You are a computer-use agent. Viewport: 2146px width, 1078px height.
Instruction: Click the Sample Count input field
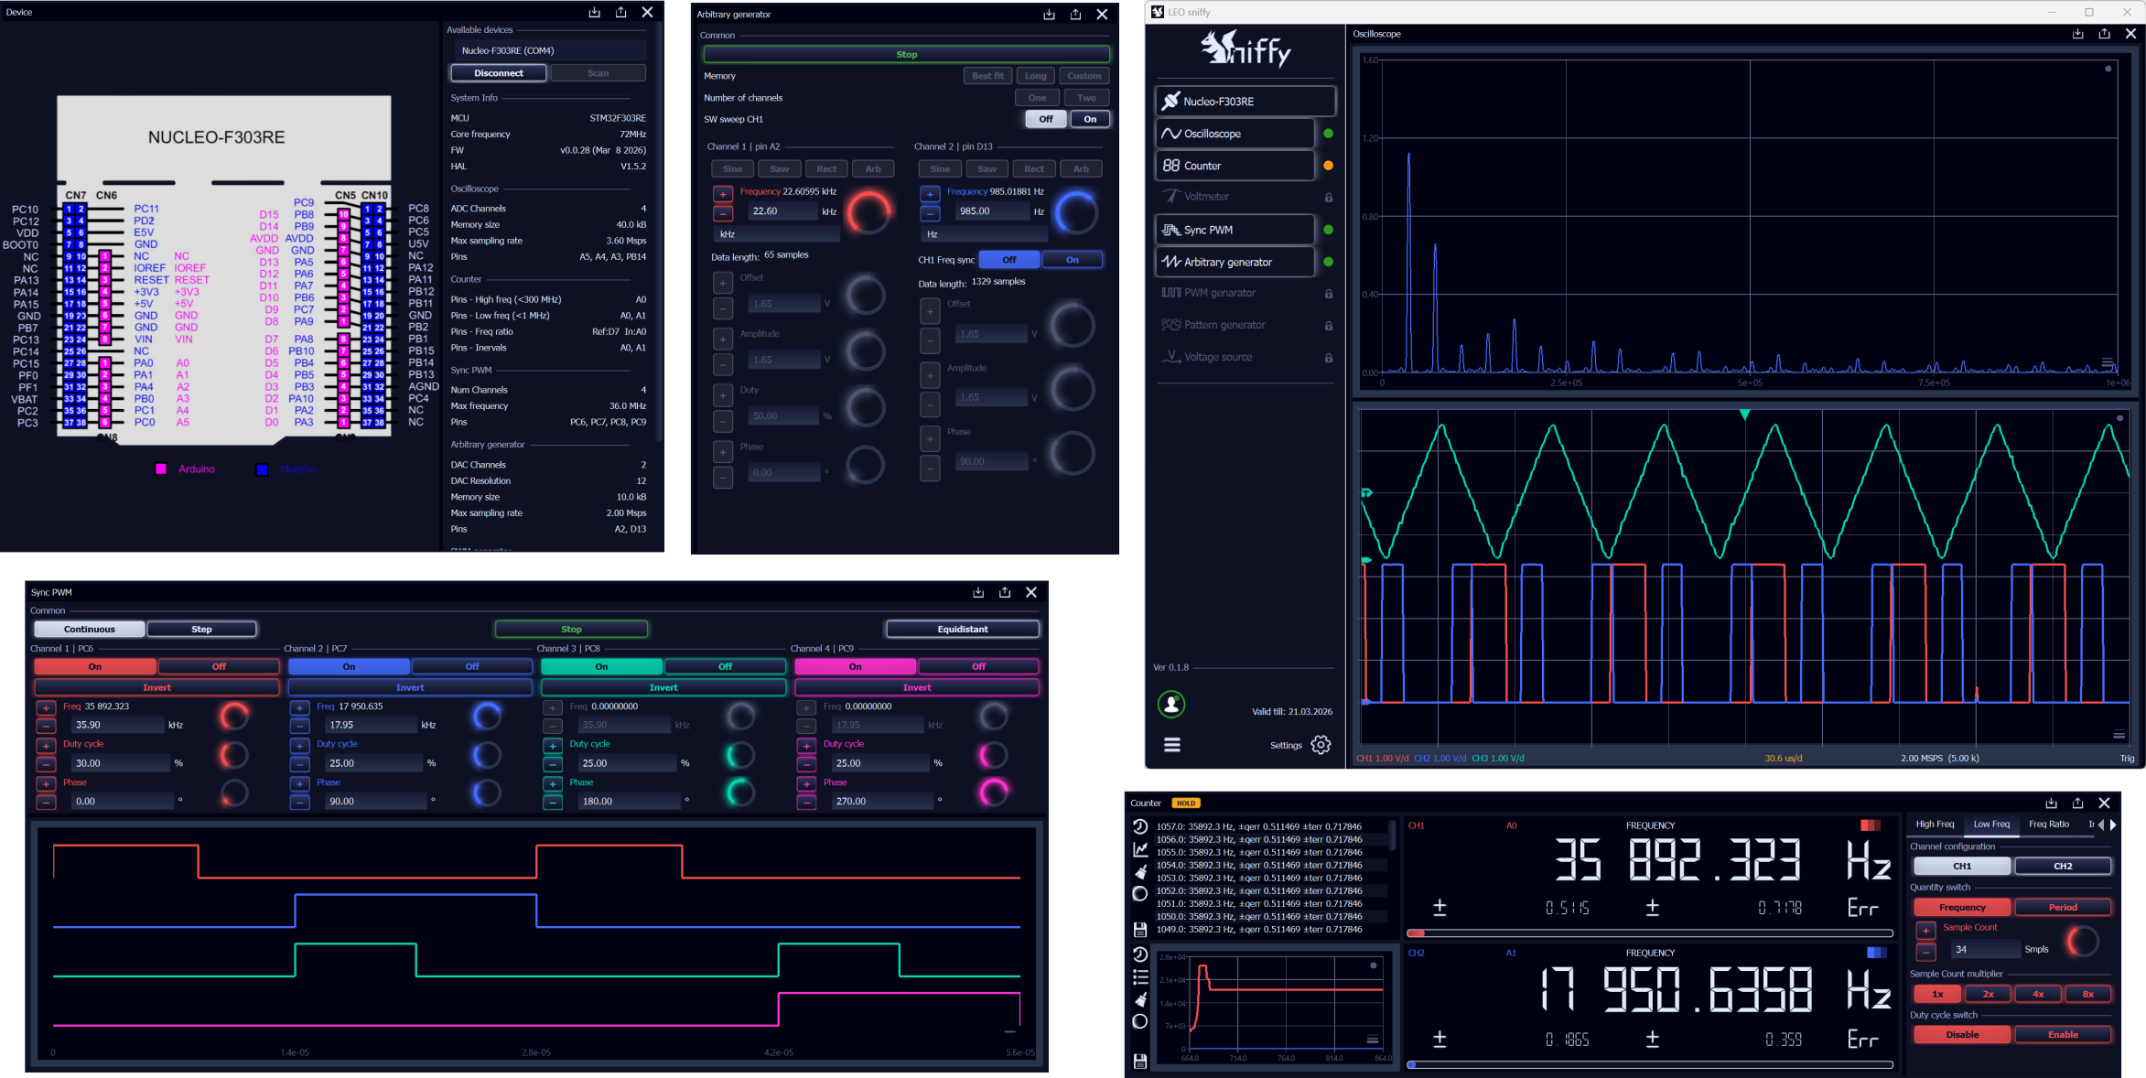pyautogui.click(x=1984, y=949)
